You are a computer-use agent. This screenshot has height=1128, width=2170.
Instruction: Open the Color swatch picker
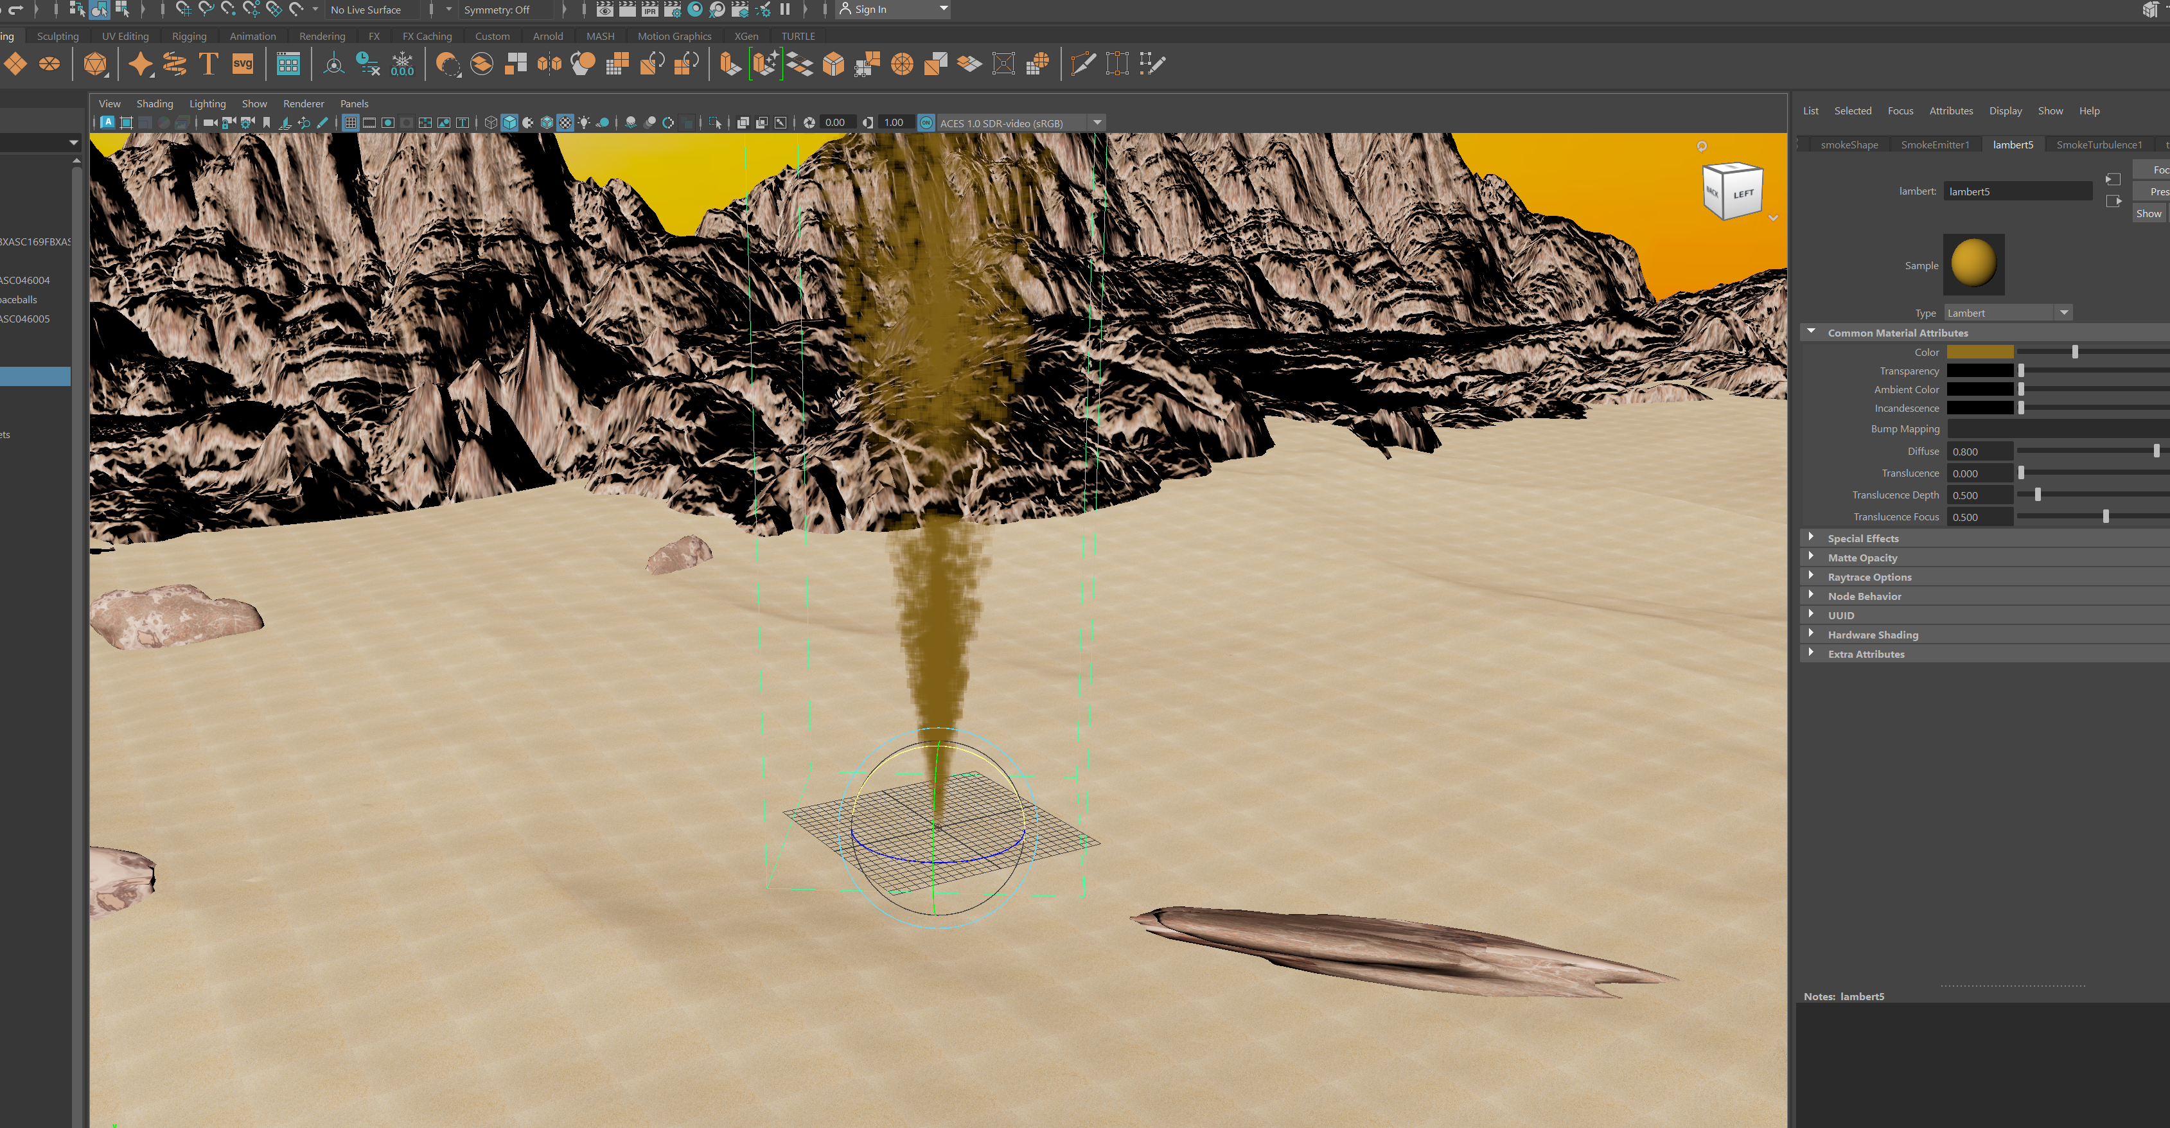[1980, 352]
